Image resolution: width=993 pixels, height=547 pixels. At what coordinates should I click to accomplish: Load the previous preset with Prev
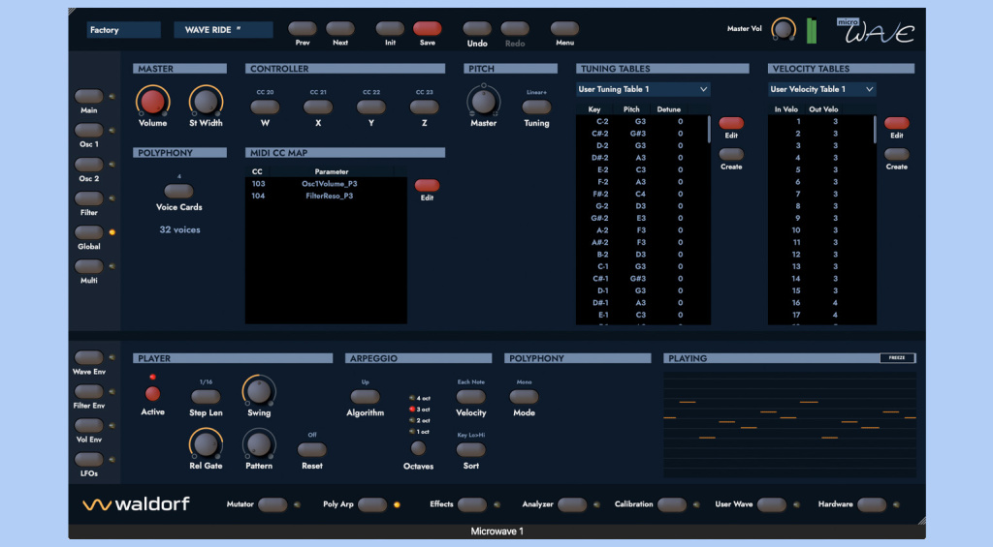coord(303,28)
